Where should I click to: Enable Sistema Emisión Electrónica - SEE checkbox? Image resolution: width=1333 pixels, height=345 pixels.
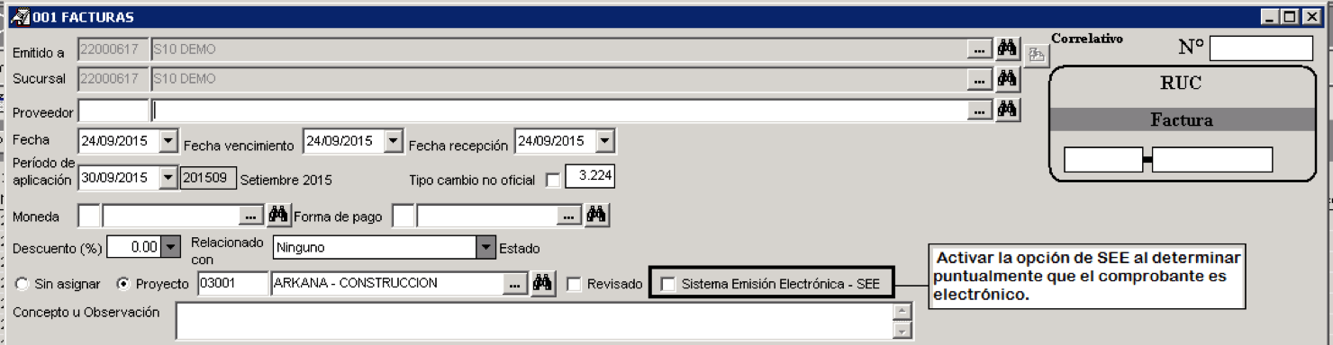tap(668, 284)
